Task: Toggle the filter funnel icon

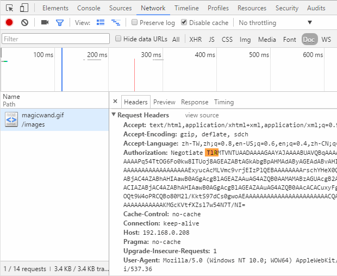Action: 60,23
